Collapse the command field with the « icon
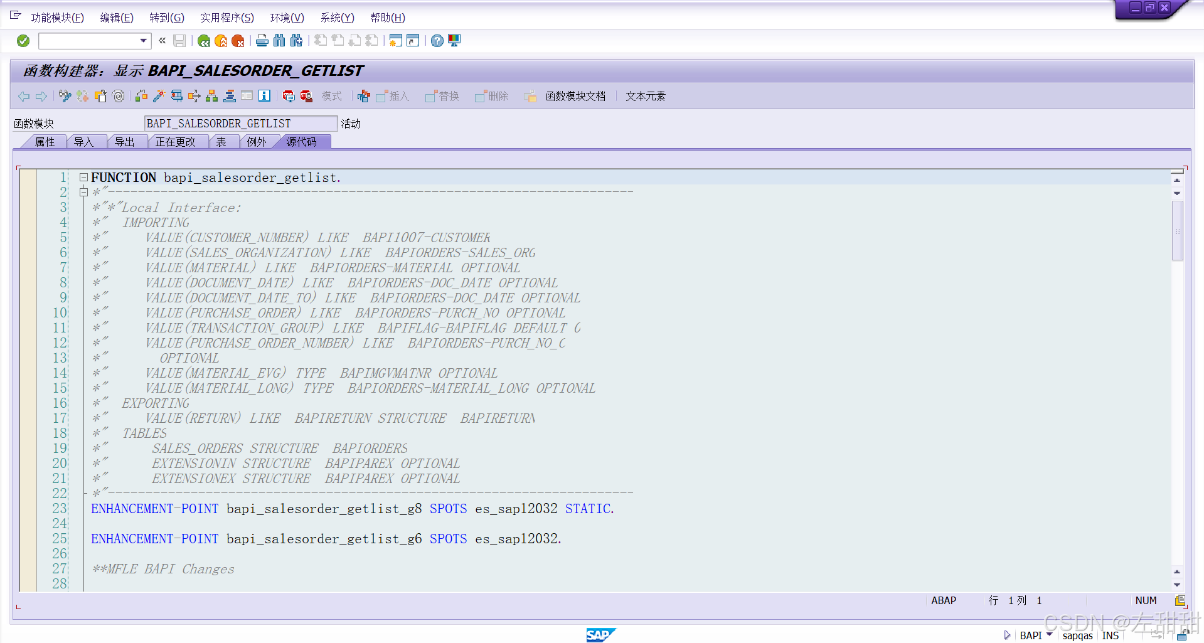The width and height of the screenshot is (1204, 643). coord(162,41)
